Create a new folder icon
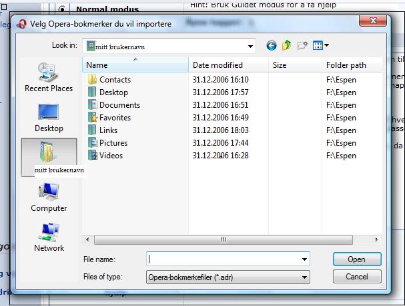 point(302,46)
